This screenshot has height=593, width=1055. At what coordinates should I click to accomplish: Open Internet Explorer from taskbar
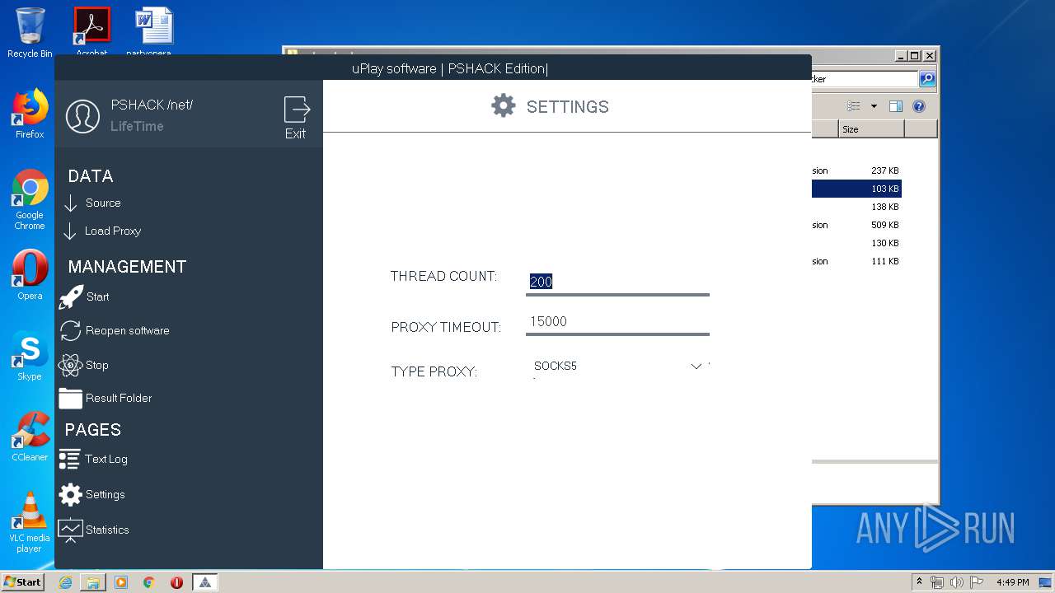click(65, 582)
